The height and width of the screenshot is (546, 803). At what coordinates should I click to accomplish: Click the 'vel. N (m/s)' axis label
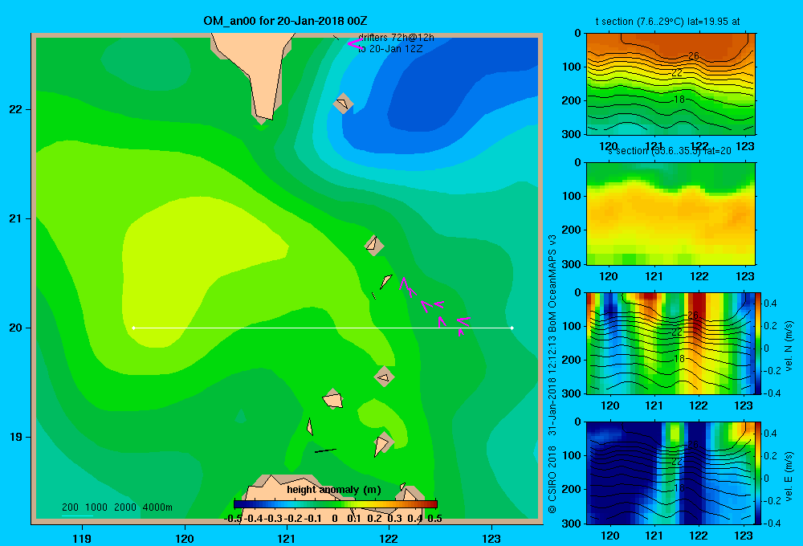[789, 346]
